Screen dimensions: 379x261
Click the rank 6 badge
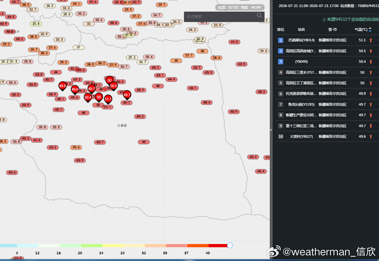coord(280,94)
